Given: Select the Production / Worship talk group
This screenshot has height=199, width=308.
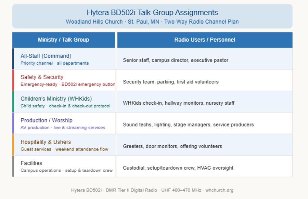Looking at the screenshot, I should (x=46, y=120).
